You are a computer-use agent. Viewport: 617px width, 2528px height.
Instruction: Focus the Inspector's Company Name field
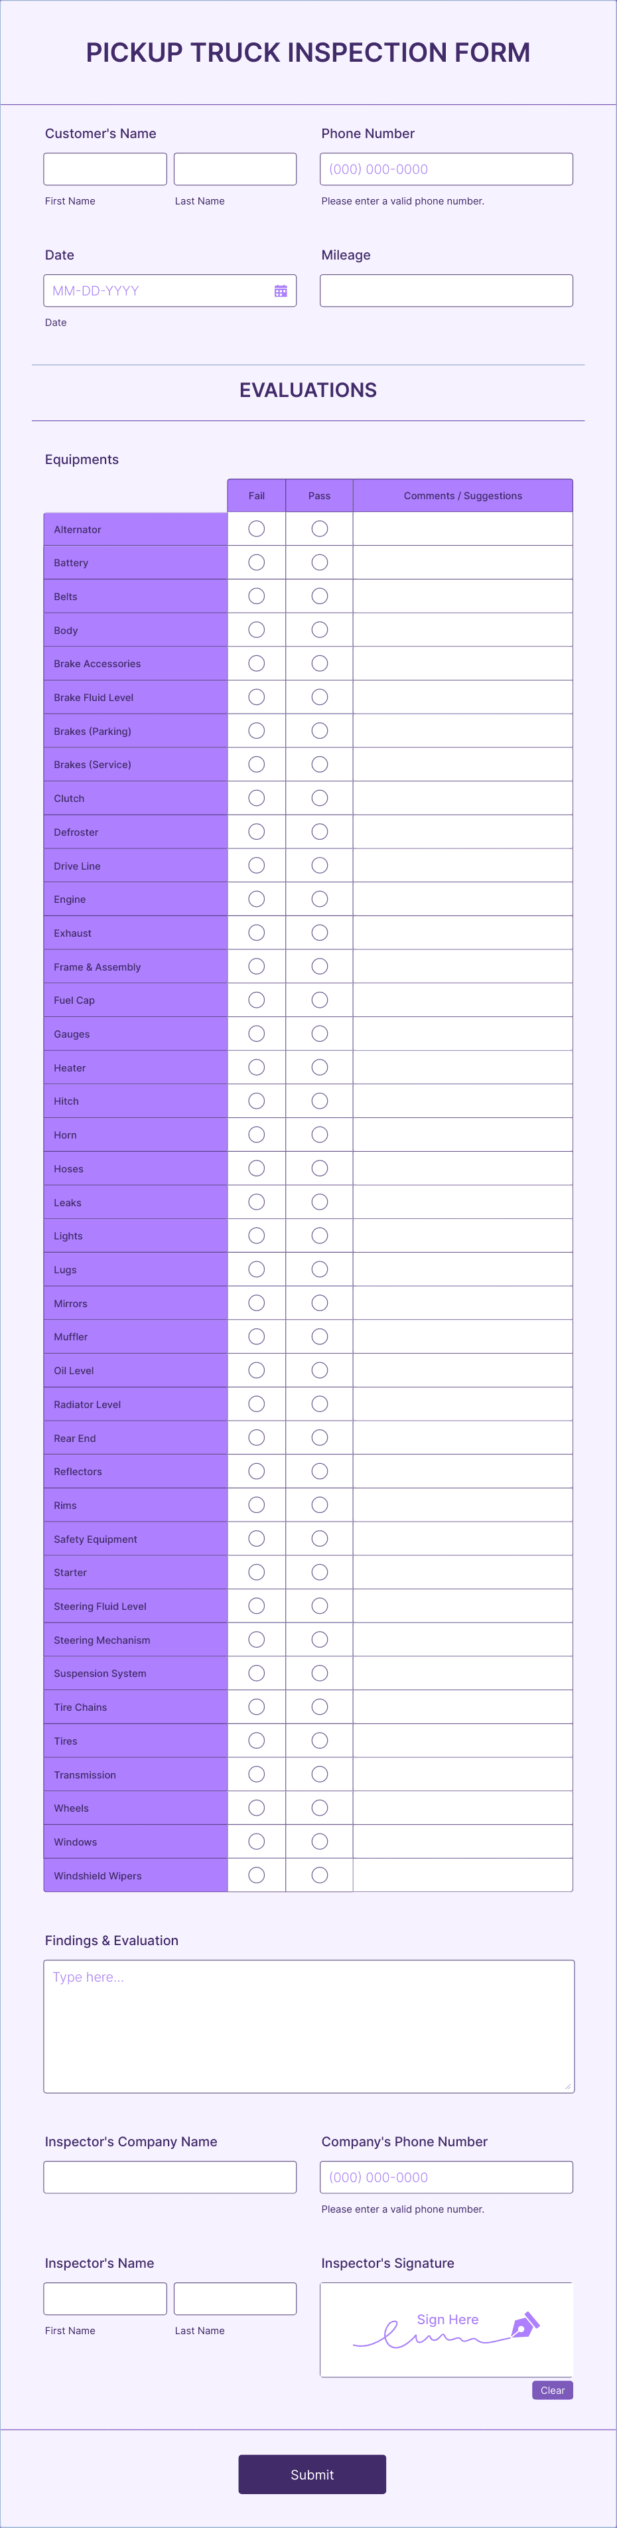point(170,2177)
